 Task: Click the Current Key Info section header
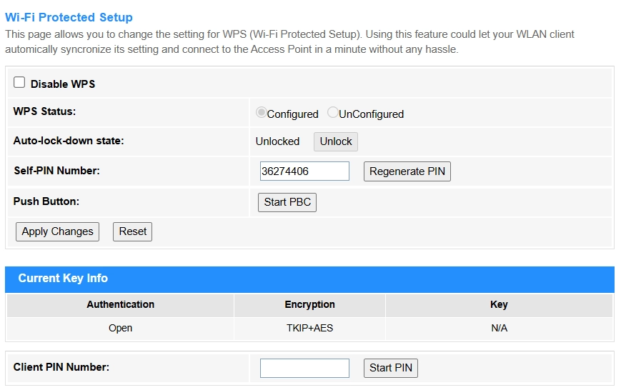click(x=63, y=279)
